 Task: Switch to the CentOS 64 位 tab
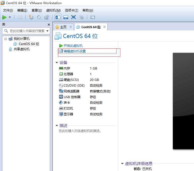click(91, 27)
